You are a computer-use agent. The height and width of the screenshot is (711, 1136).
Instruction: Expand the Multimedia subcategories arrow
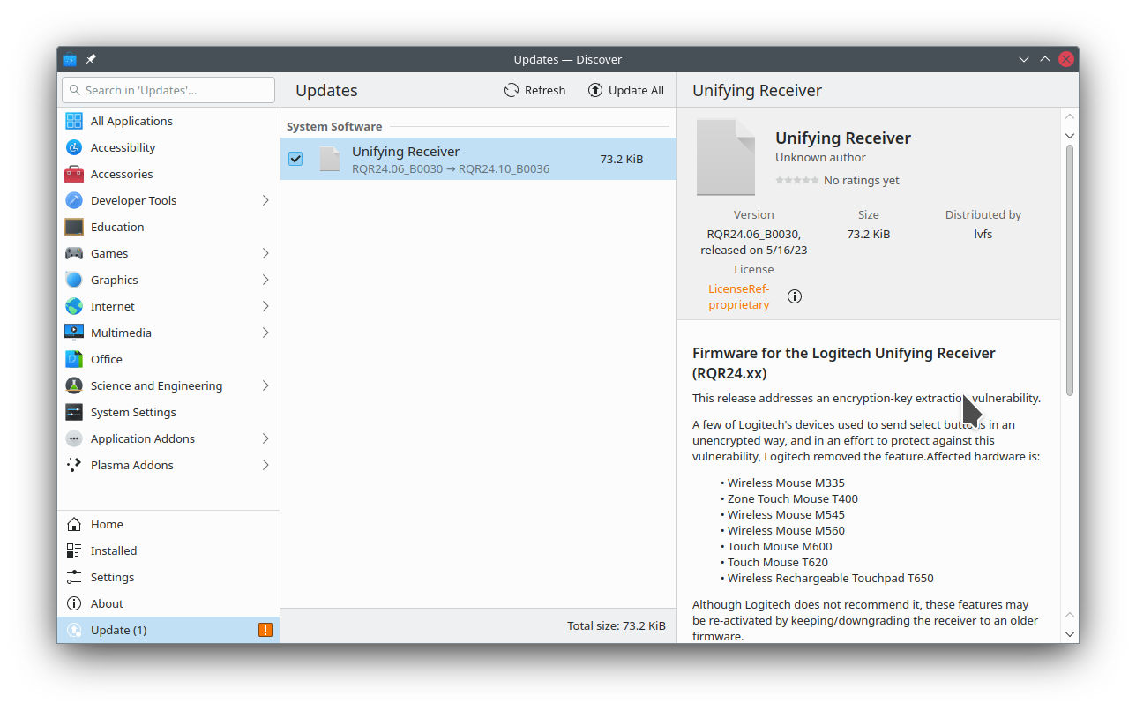tap(265, 333)
